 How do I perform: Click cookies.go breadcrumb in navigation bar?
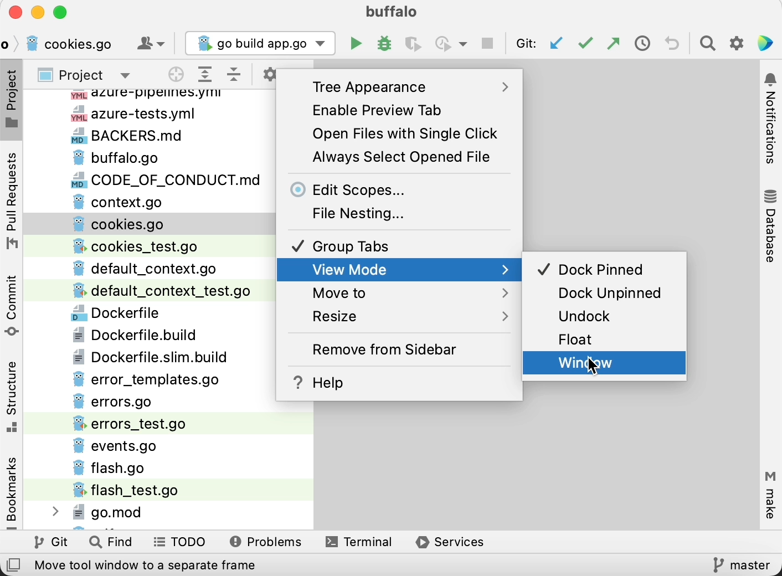pos(70,44)
